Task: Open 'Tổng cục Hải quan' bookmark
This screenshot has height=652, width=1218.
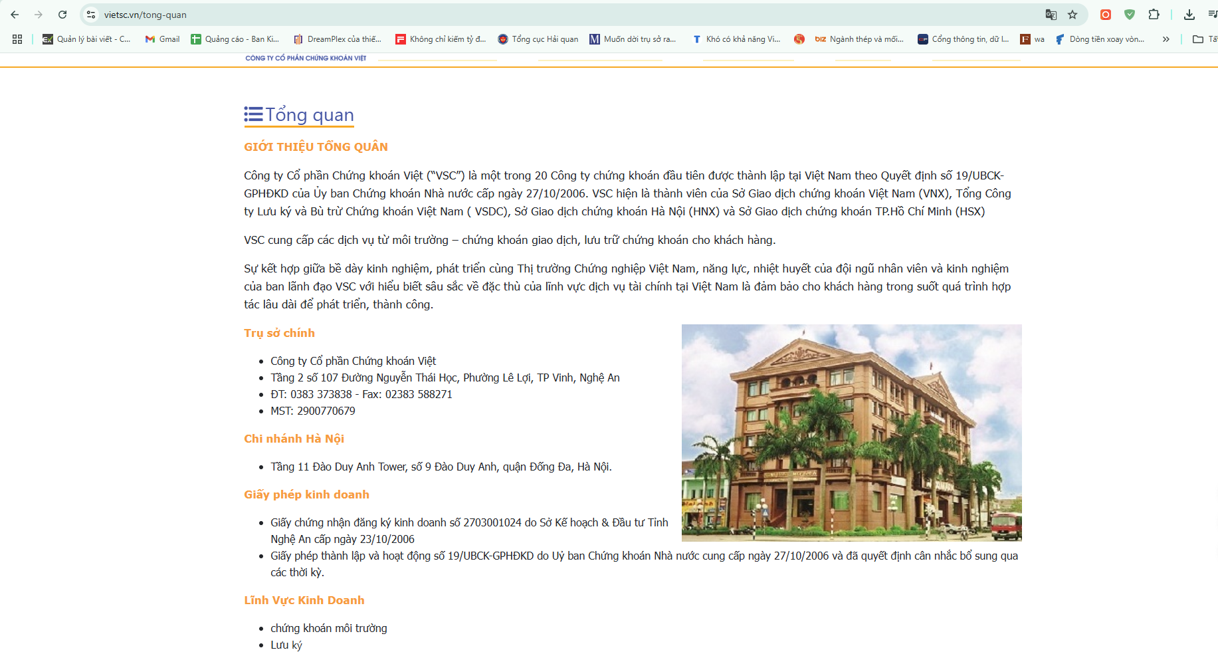Action: pos(538,39)
